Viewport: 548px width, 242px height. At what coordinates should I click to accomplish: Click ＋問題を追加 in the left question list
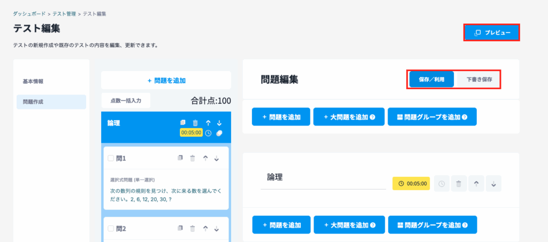click(x=166, y=80)
